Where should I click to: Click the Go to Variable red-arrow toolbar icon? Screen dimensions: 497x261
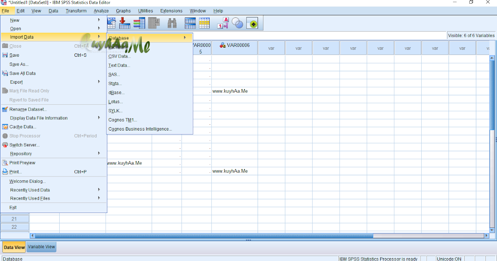pyautogui.click(x=125, y=23)
